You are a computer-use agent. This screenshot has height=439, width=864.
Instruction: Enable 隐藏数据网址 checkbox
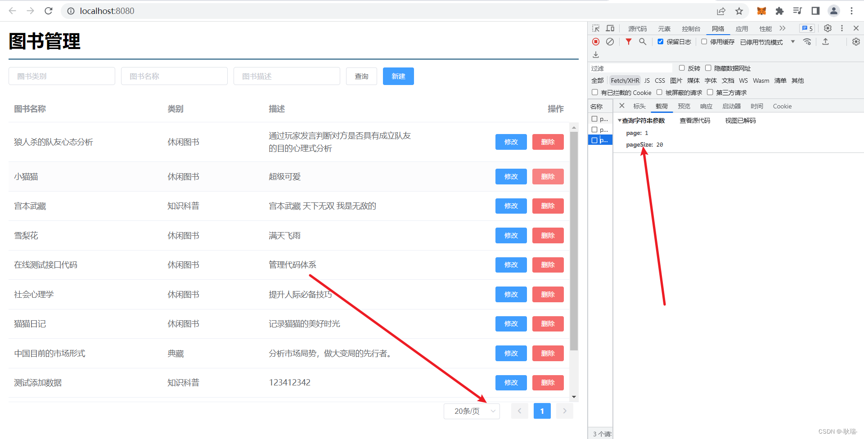708,68
